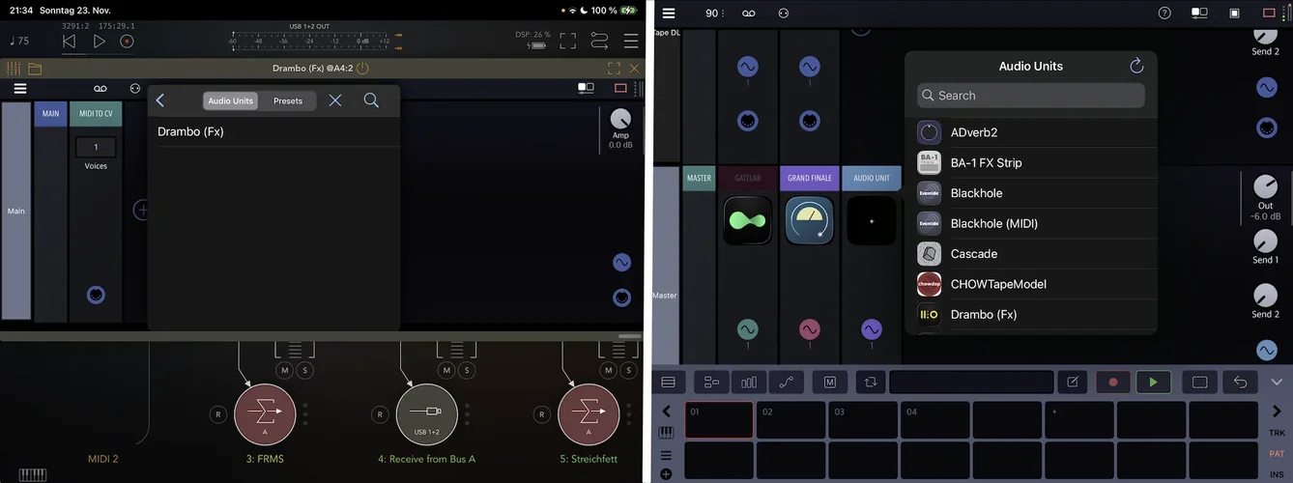The image size is (1293, 483).
Task: Open AUM routing connections icon
Action: [x=599, y=42]
